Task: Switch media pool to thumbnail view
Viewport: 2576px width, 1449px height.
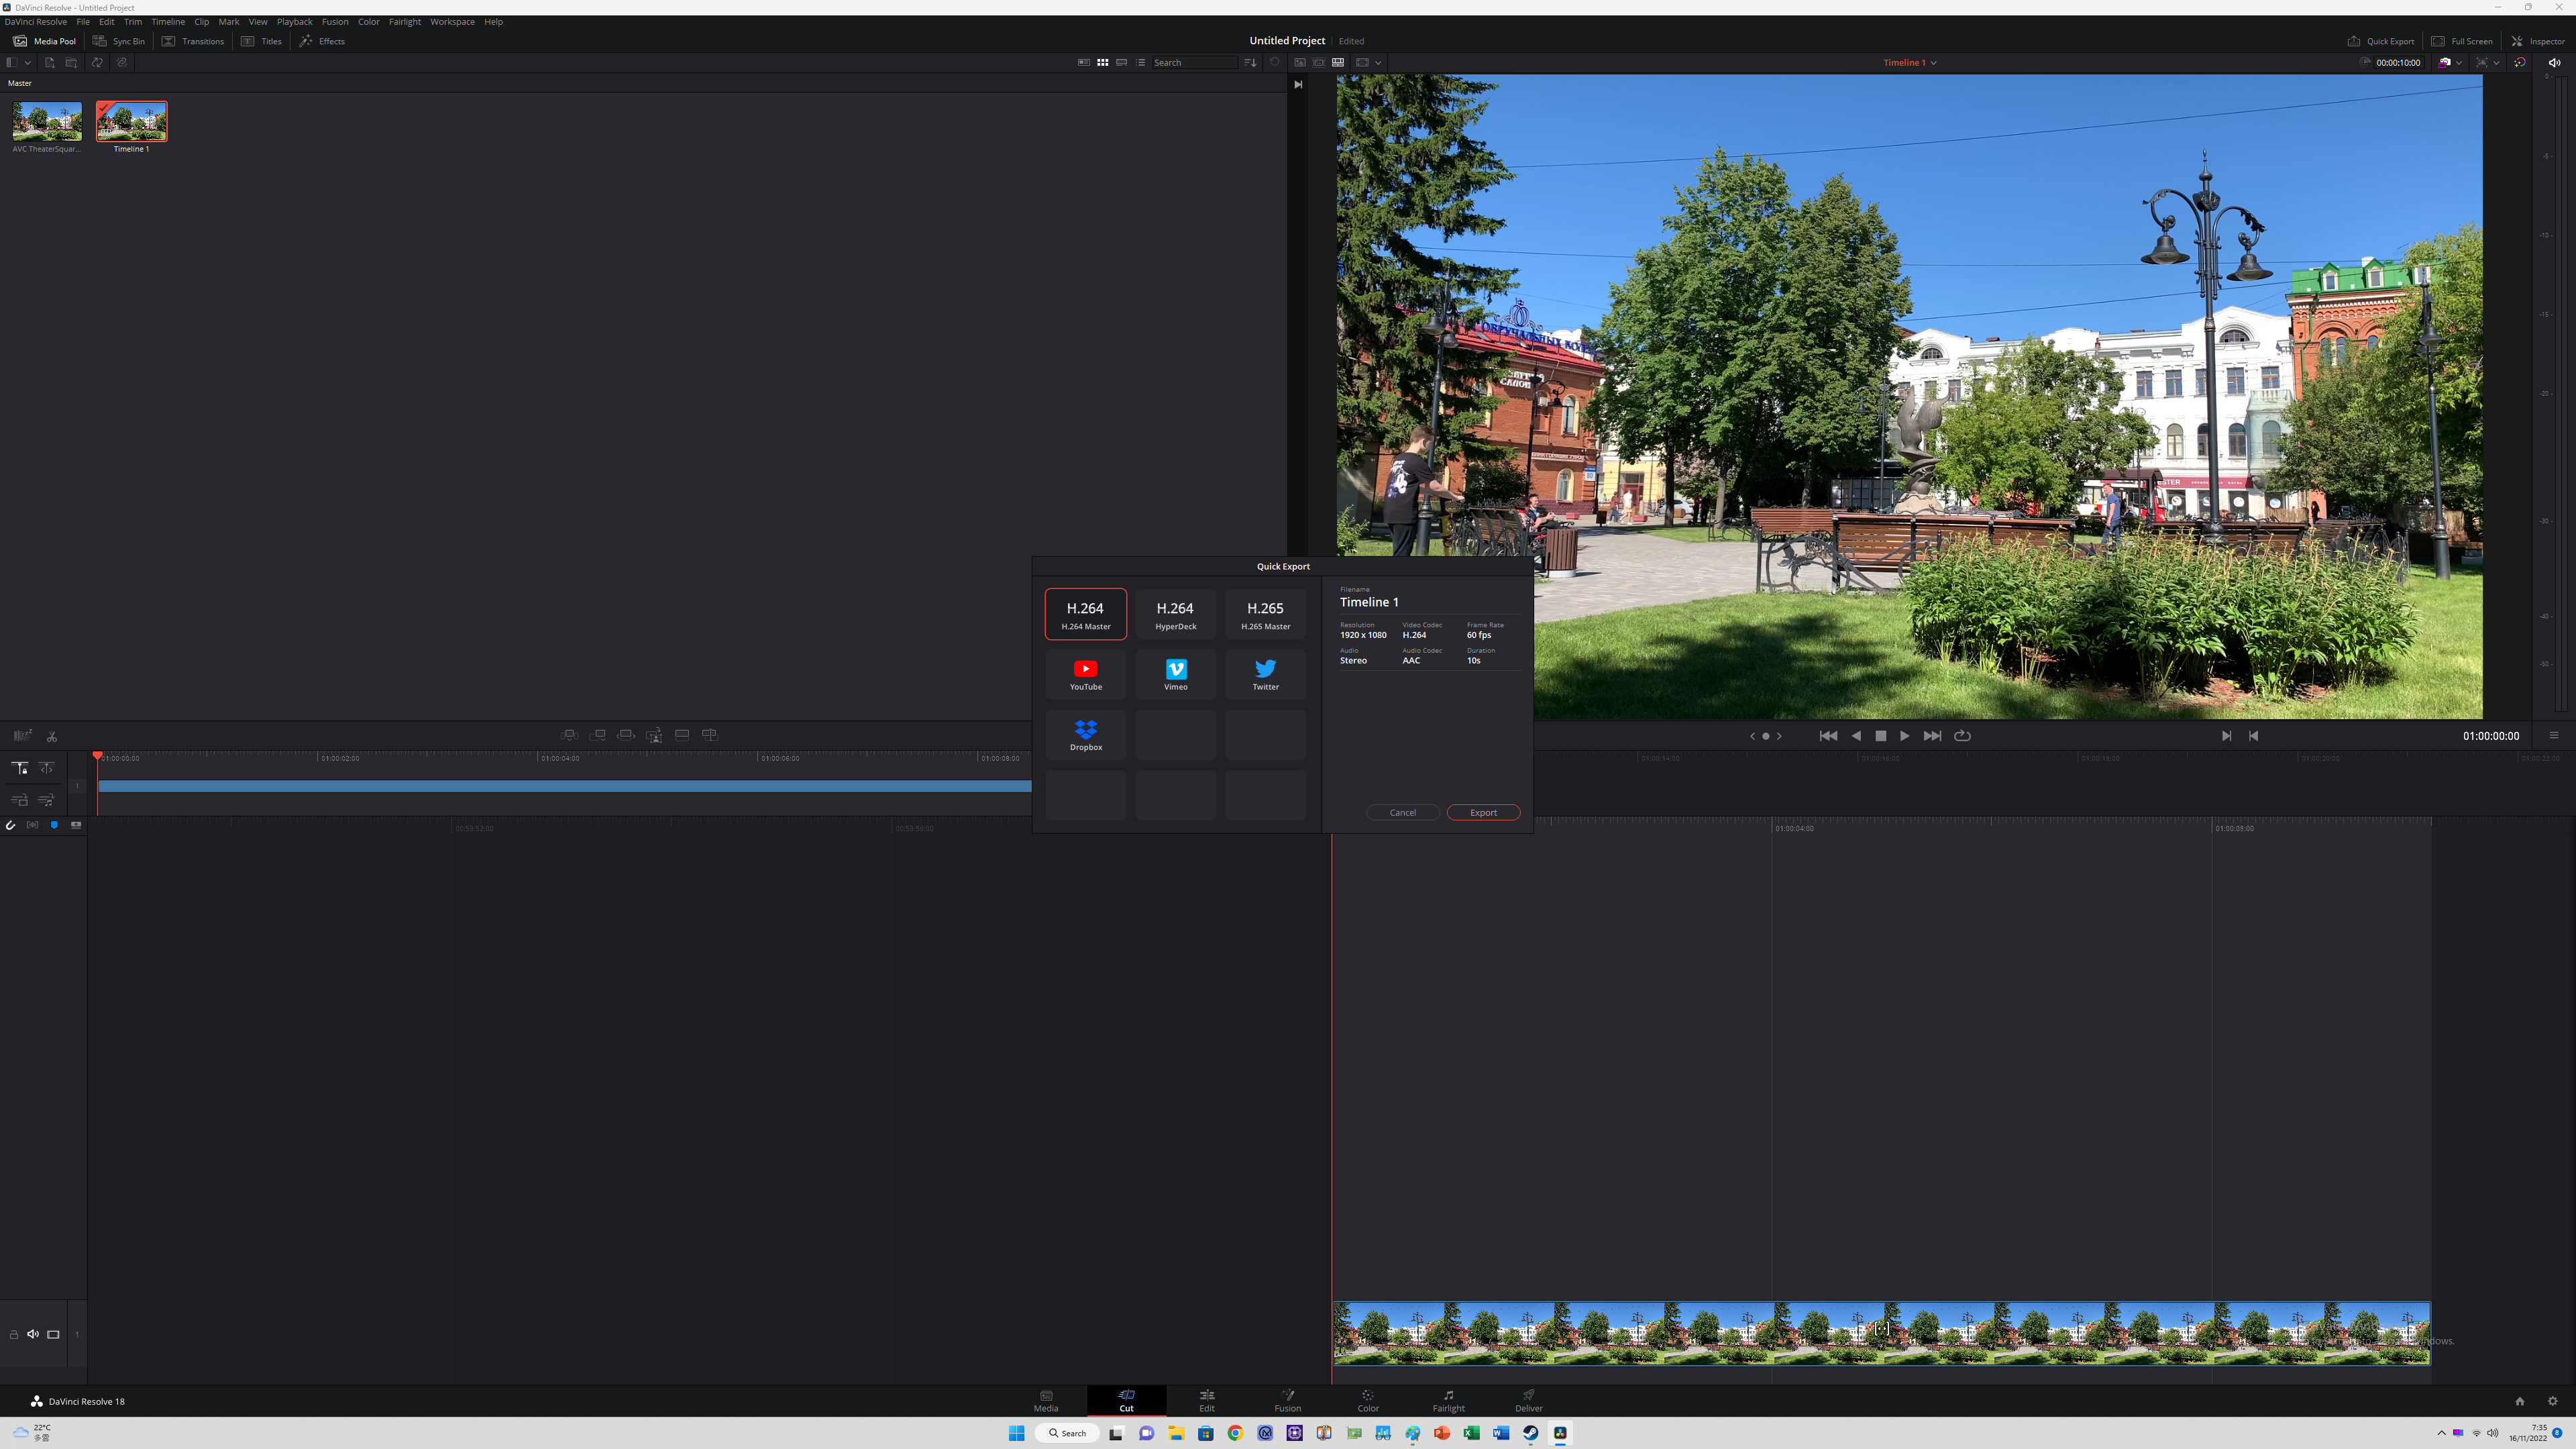Action: click(x=1102, y=62)
